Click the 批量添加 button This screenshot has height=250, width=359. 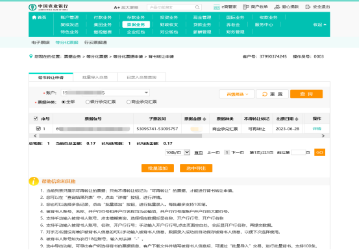[158, 168]
